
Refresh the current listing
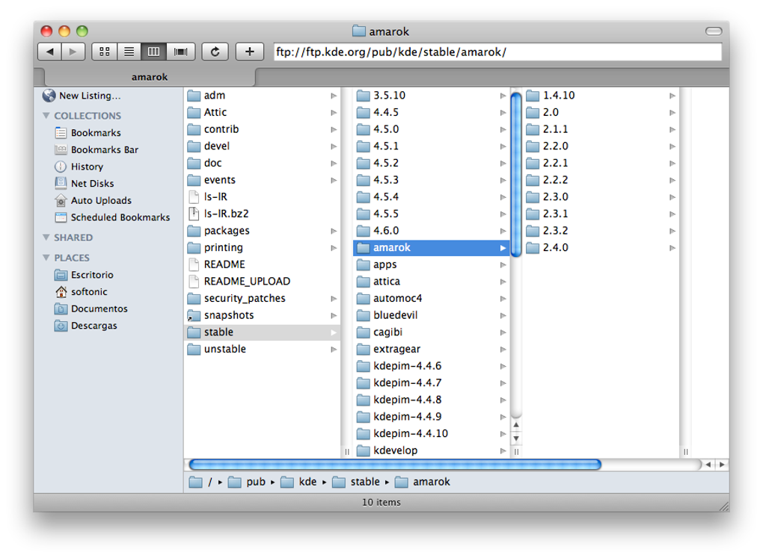tap(215, 52)
